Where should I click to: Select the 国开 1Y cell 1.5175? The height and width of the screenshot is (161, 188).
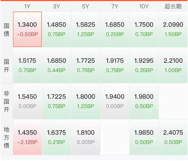click(x=27, y=65)
